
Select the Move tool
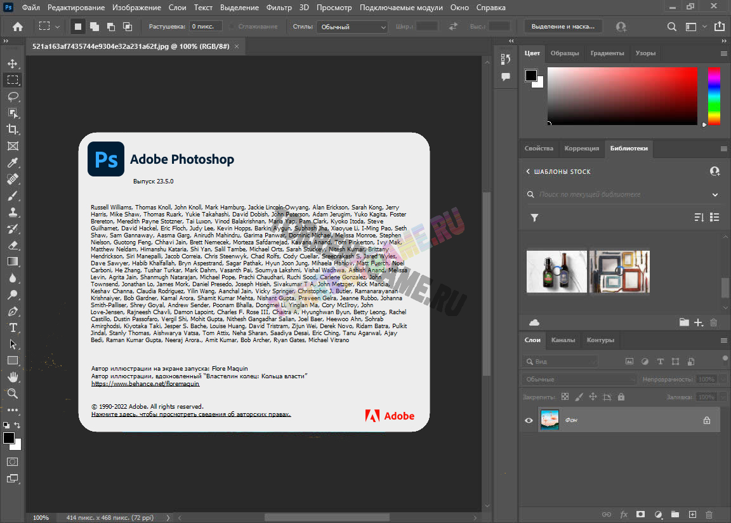tap(13, 63)
